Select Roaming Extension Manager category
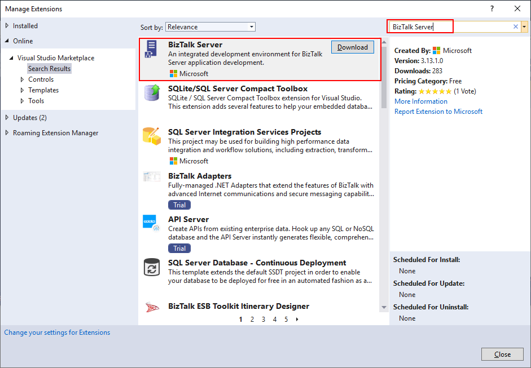The height and width of the screenshot is (368, 531). [x=55, y=133]
